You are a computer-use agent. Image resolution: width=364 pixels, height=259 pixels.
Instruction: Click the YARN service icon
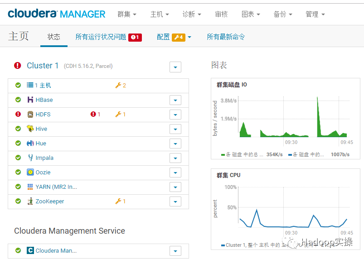30,187
